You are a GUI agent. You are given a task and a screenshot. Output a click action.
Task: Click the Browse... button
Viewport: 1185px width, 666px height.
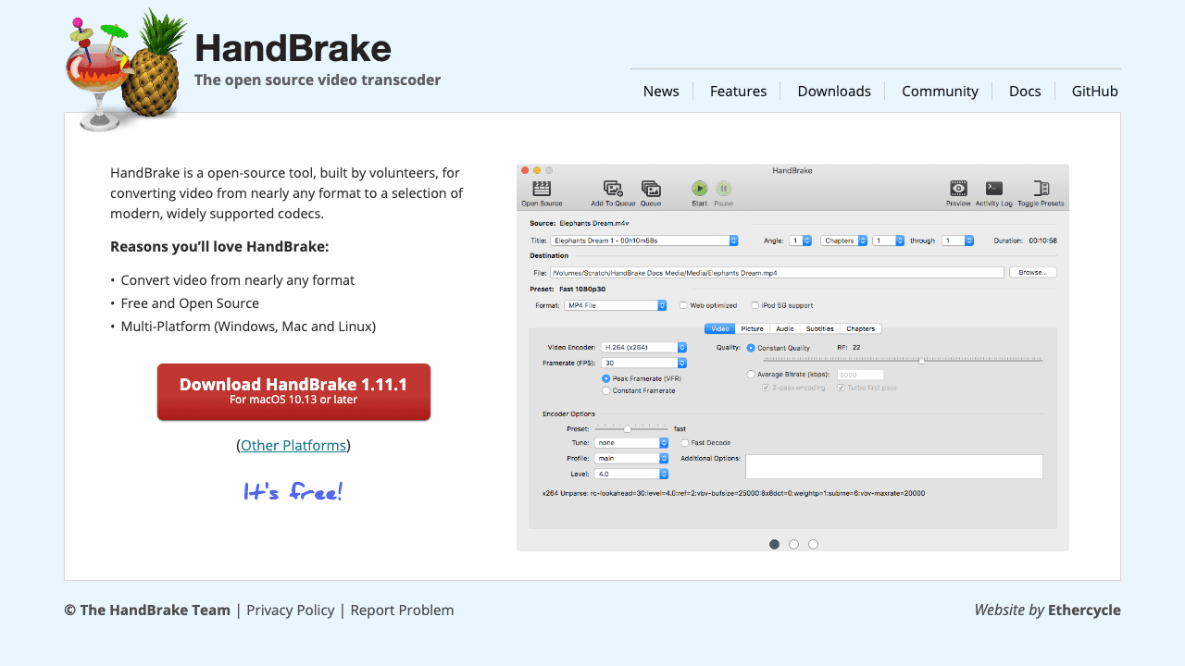[x=1033, y=273]
